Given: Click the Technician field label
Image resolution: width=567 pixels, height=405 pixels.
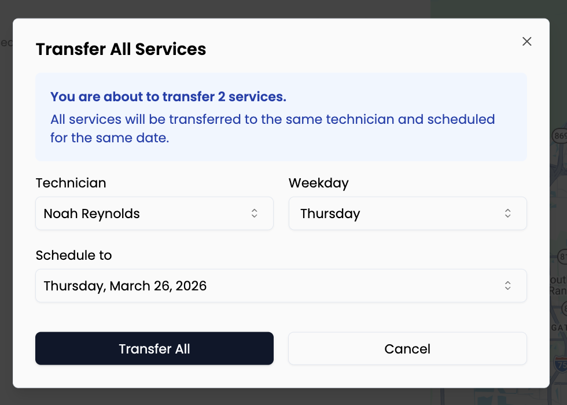Looking at the screenshot, I should point(71,183).
